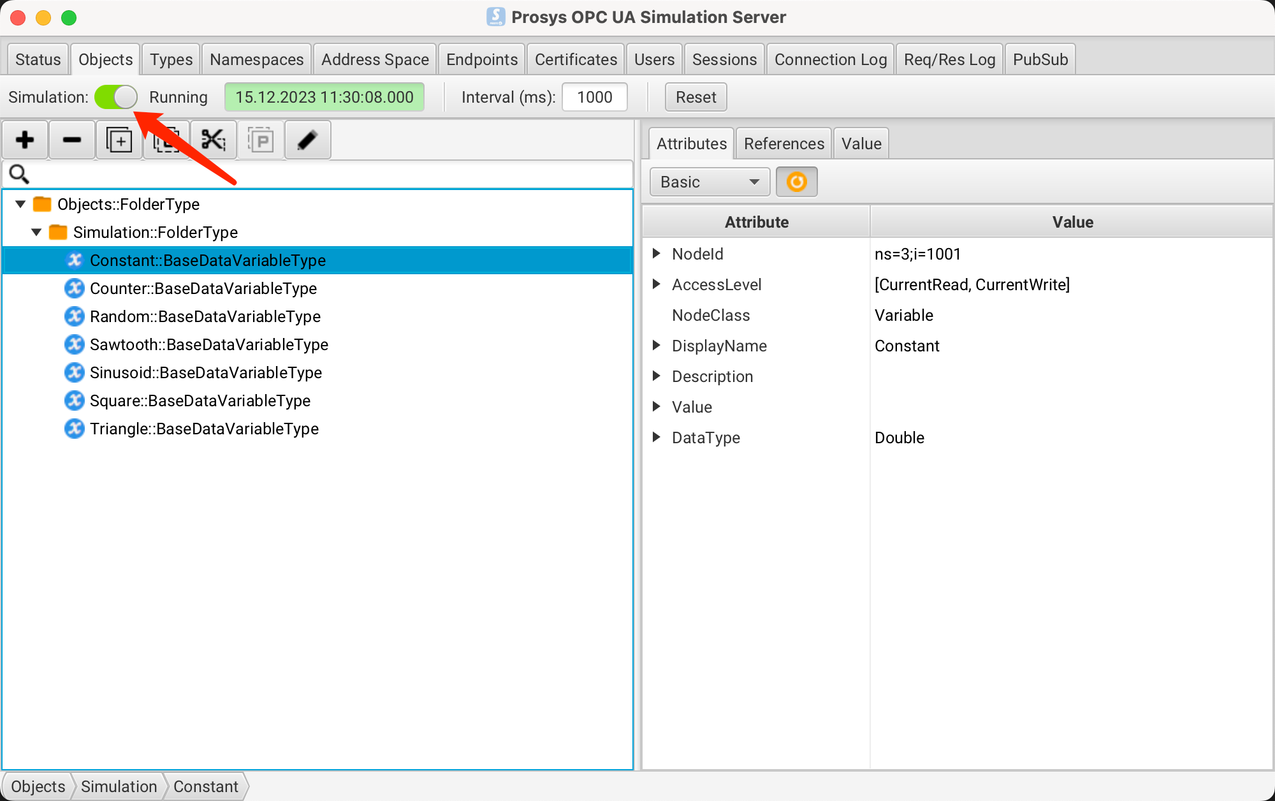Open the Basic attribute view dropdown
This screenshot has height=801, width=1275.
(710, 182)
